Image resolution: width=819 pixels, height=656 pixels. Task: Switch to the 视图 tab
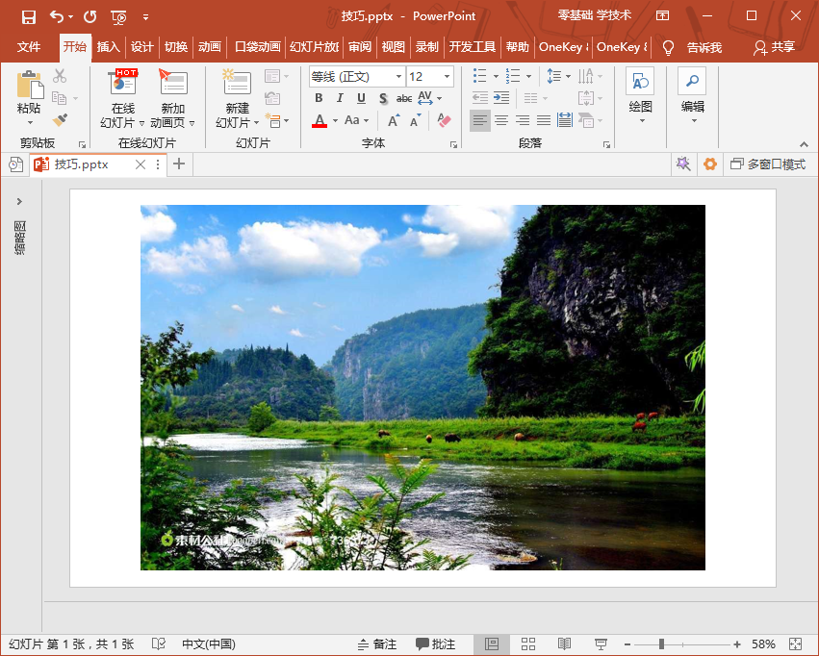tap(393, 47)
